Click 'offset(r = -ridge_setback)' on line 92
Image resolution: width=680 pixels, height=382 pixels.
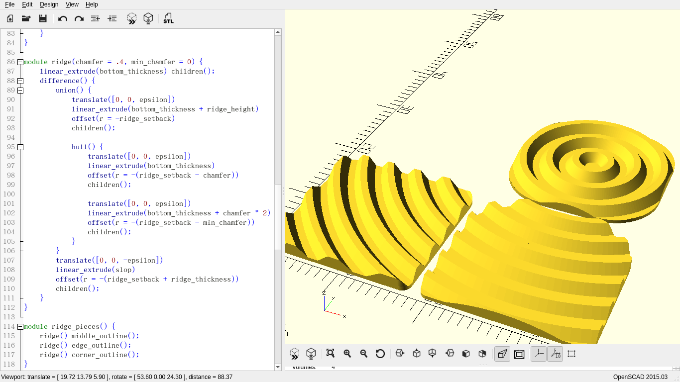point(123,119)
